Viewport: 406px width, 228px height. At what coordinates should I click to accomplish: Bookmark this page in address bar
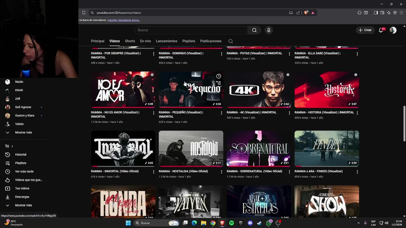tap(84, 13)
